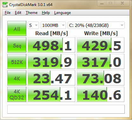The width and height of the screenshot is (132, 120).
Task: Click the Read [MB/s] column header
Action: click(51, 33)
